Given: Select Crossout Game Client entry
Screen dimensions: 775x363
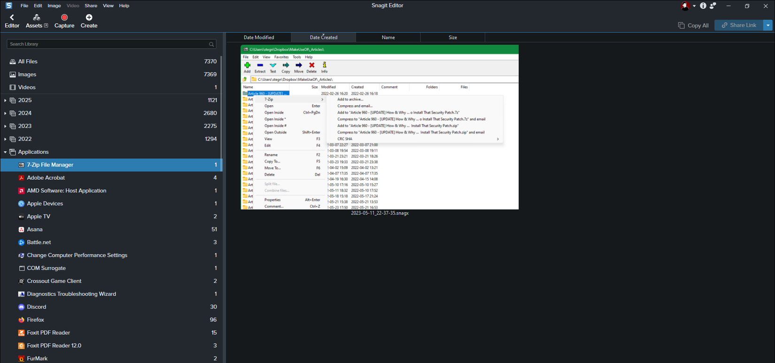Looking at the screenshot, I should click(x=111, y=281).
